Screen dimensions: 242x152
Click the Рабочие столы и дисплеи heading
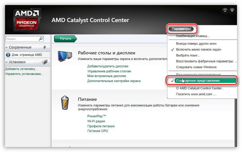(x=107, y=53)
